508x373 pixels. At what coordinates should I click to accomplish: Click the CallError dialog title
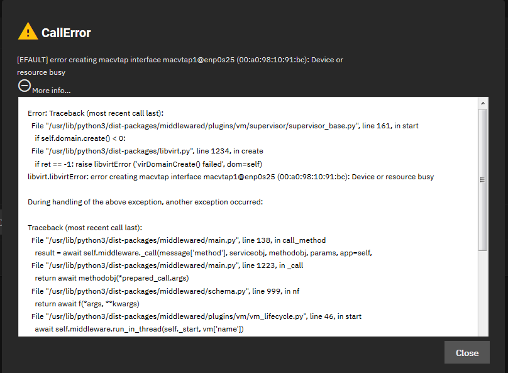[x=66, y=33]
